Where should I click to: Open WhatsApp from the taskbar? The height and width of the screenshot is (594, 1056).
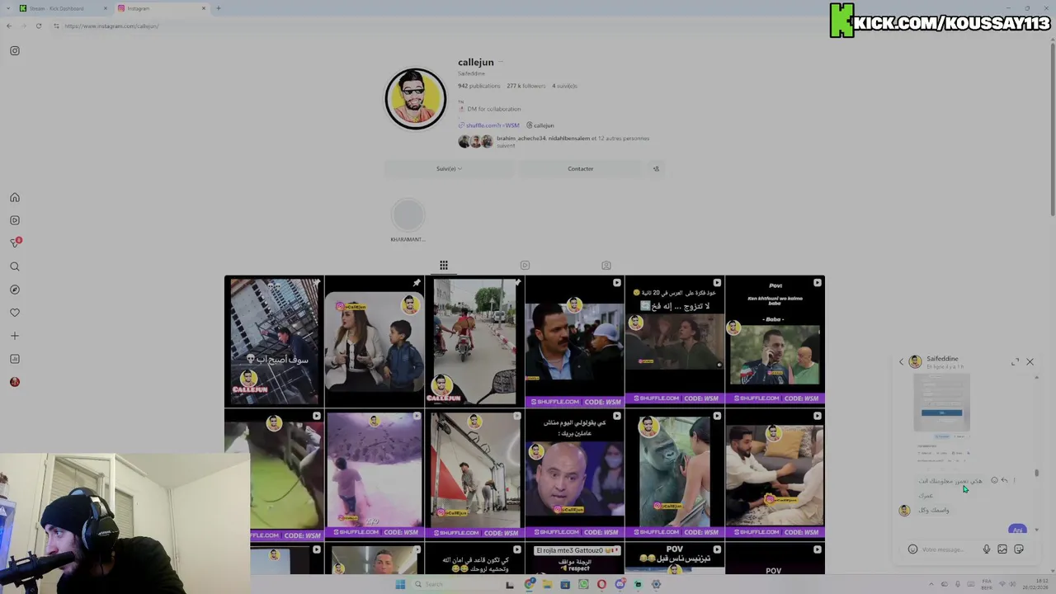pos(583,584)
